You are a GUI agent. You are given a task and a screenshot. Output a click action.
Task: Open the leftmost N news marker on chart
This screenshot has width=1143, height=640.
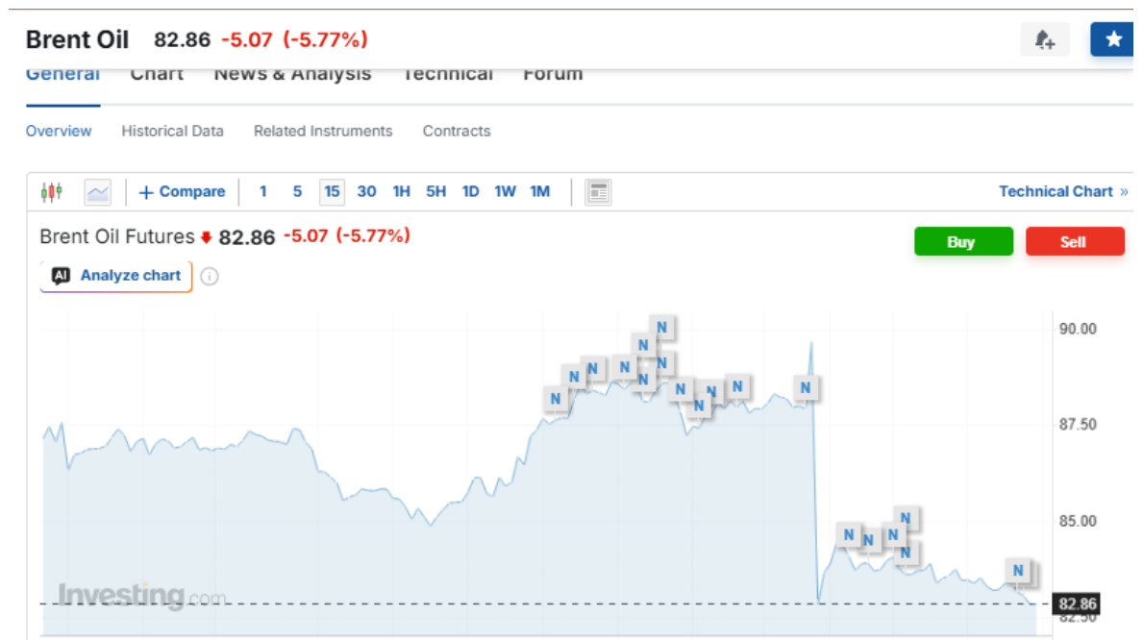point(556,399)
